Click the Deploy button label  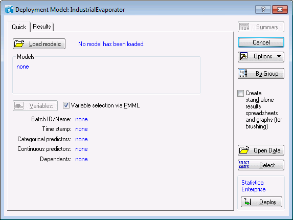(x=268, y=202)
